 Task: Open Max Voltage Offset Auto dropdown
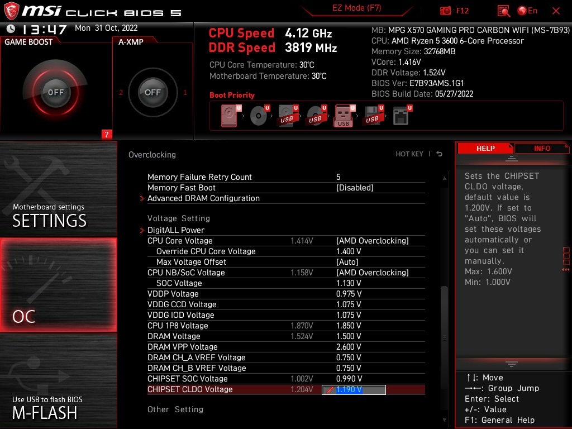click(347, 262)
